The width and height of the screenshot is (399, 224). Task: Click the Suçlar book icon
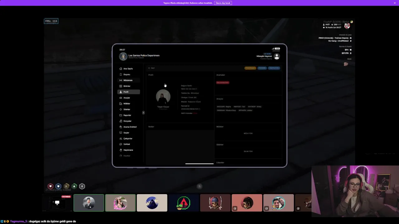coord(121,133)
